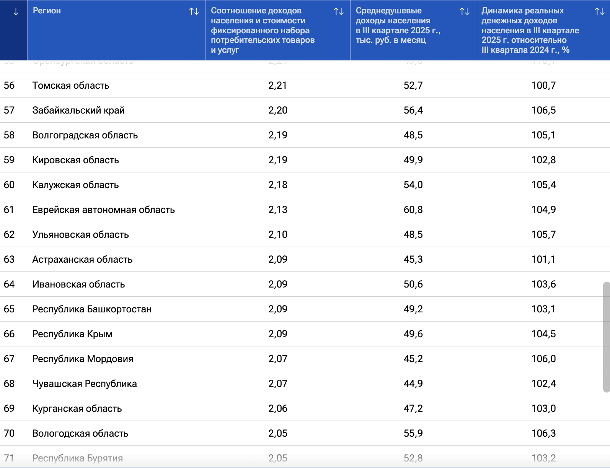The height and width of the screenshot is (468, 610).
Task: Click Ульяновская область ratio value 2,10
Action: pyautogui.click(x=278, y=234)
